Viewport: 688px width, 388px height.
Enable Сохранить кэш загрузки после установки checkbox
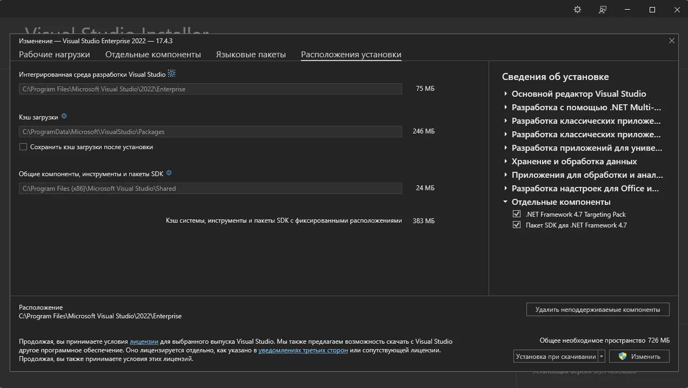coord(23,147)
